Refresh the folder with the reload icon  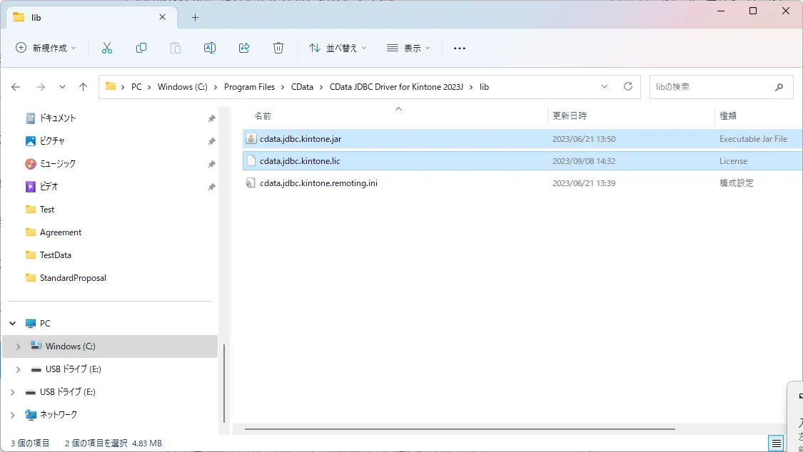627,86
